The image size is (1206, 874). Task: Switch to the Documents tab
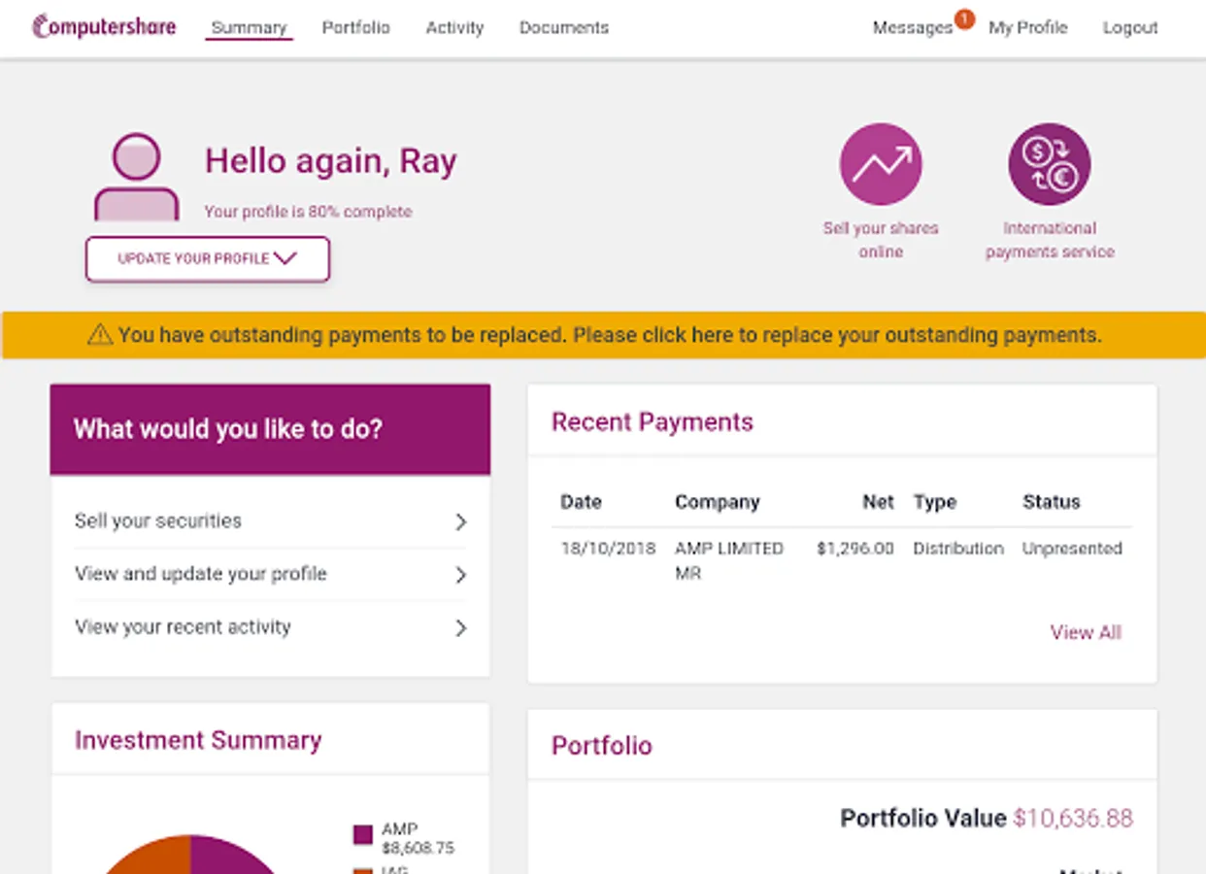(x=564, y=28)
